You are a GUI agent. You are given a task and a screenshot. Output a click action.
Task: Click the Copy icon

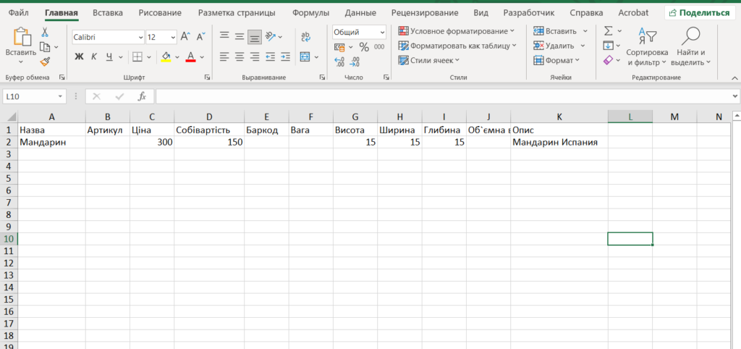[45, 47]
